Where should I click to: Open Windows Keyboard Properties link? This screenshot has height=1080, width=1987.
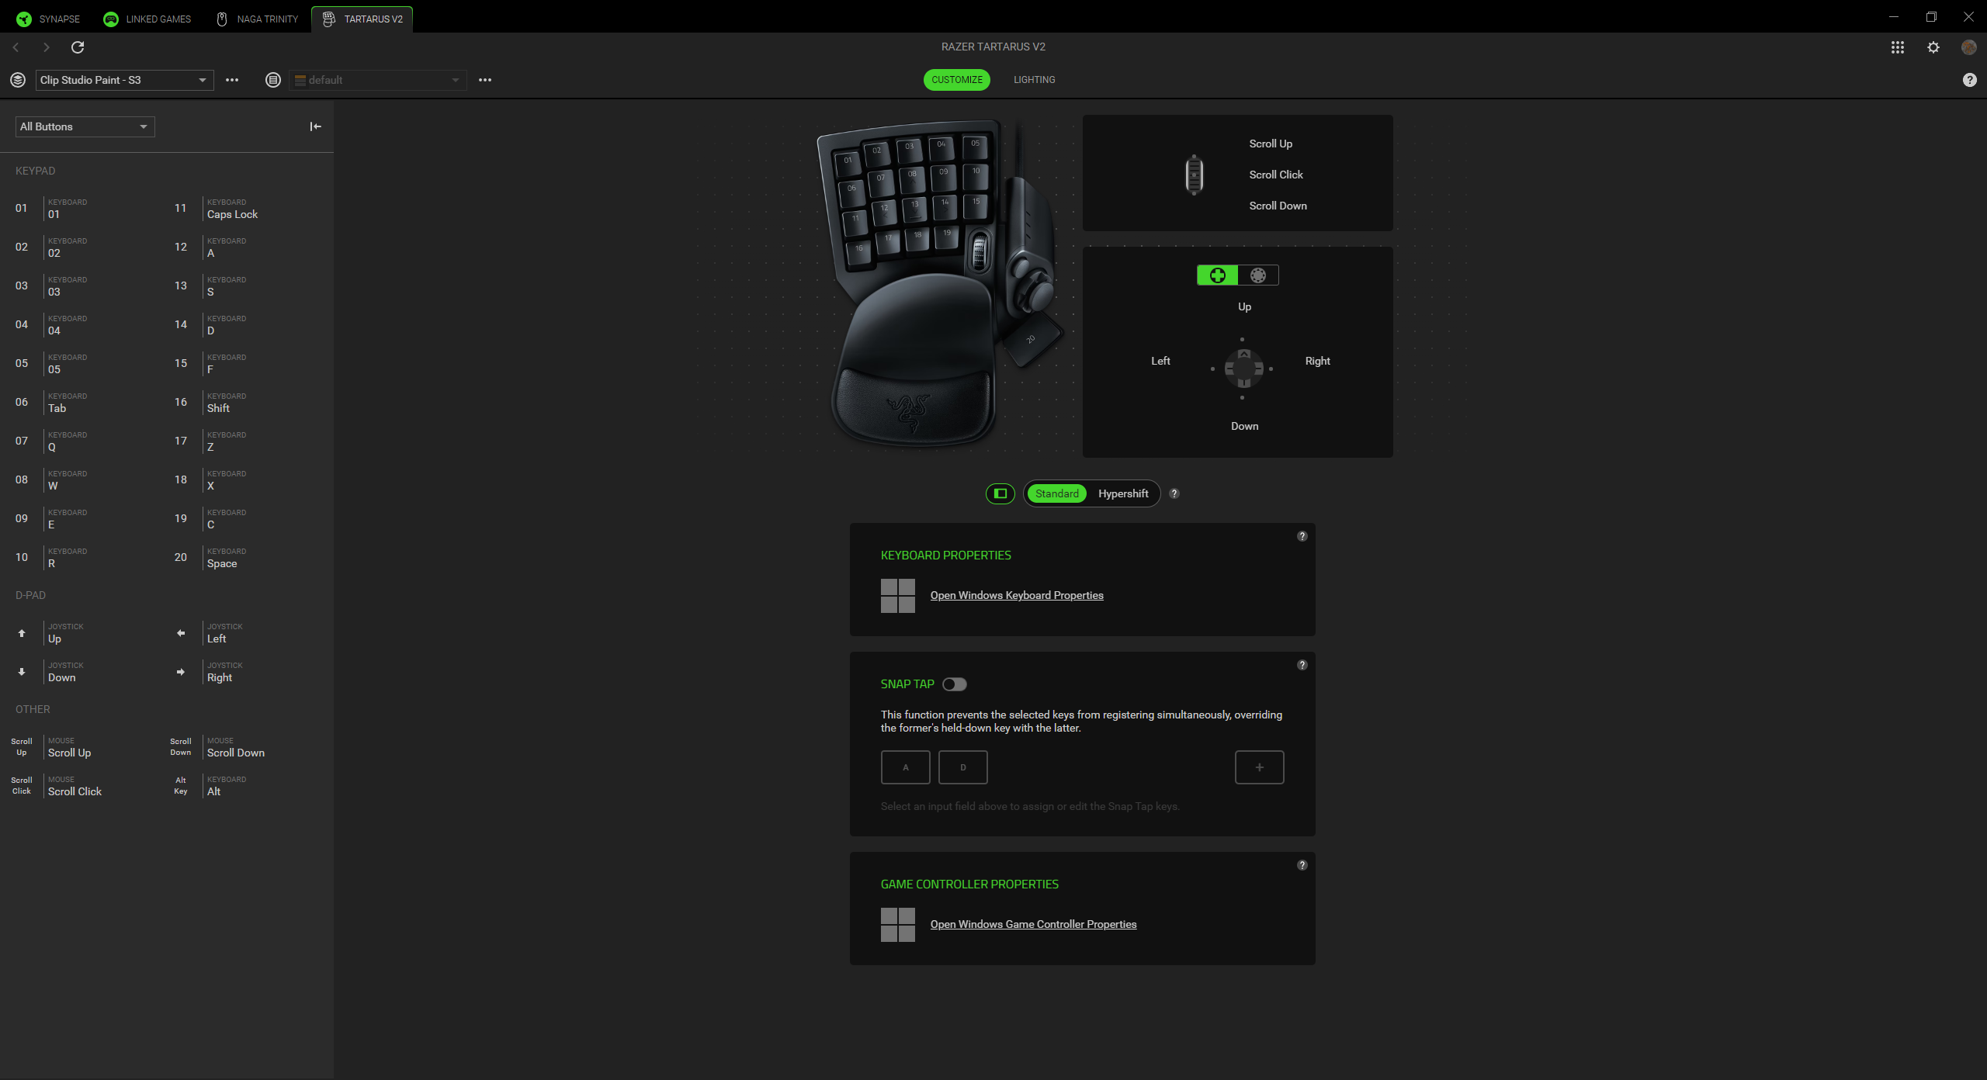pyautogui.click(x=1017, y=595)
